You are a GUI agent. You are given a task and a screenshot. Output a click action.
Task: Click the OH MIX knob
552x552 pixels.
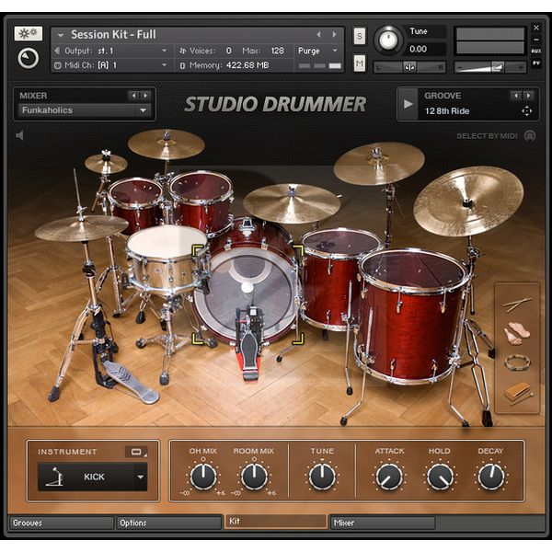pos(203,477)
